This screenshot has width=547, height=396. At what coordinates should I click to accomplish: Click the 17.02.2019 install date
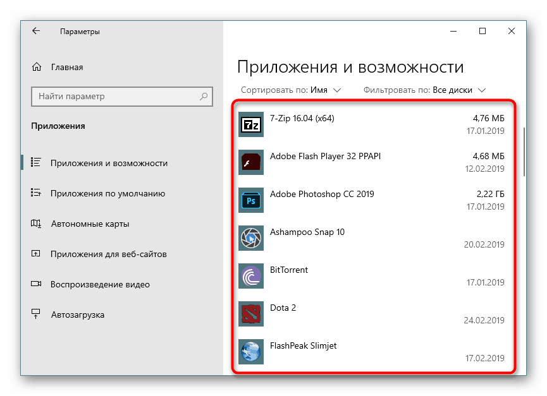485,358
